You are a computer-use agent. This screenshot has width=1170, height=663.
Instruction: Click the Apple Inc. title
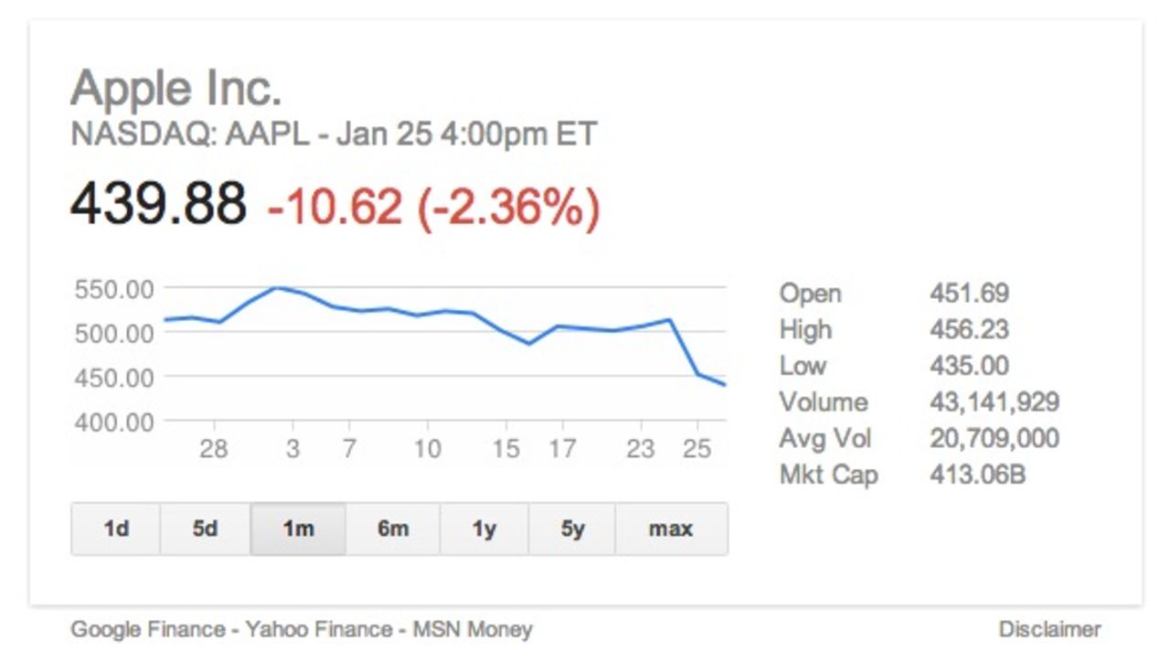(176, 90)
